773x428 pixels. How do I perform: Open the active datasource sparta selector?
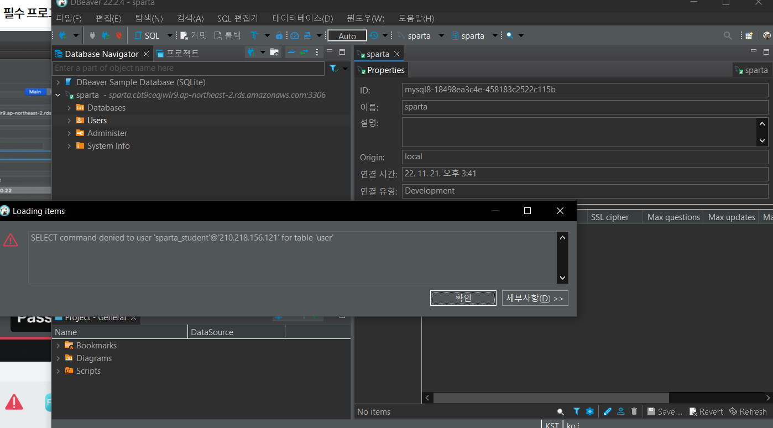coord(421,35)
